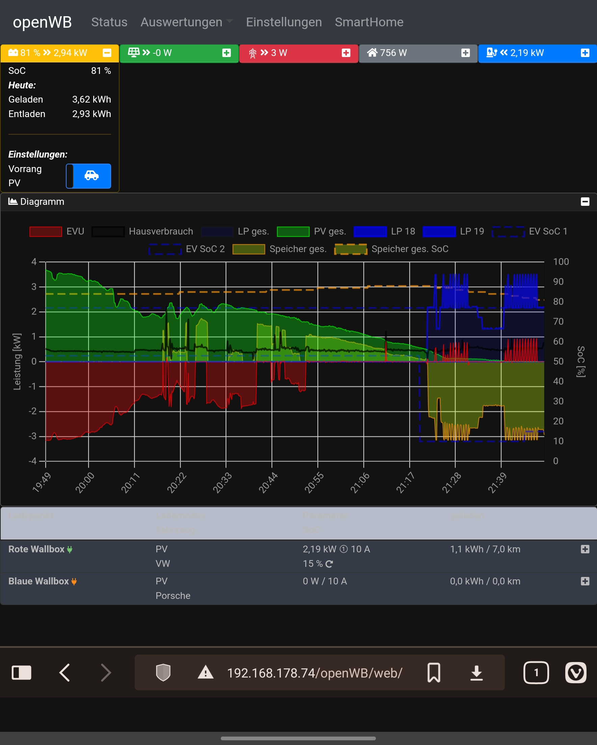
Task: Toggle EVU series in chart legend
Action: 46,231
